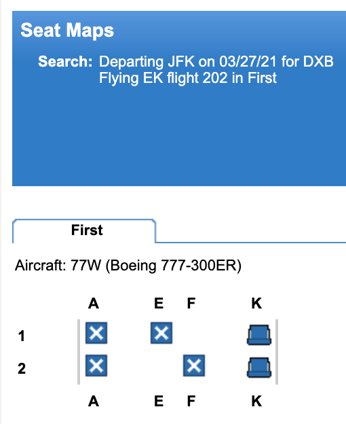Image resolution: width=346 pixels, height=424 pixels.
Task: Click occupied seat 2A
Action: 96,366
